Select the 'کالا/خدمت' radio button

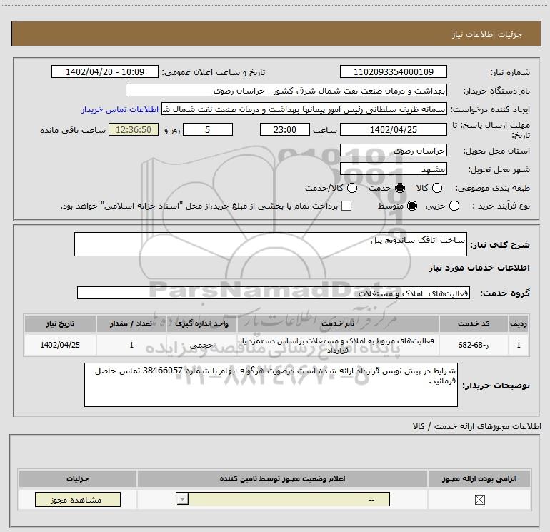click(352, 188)
